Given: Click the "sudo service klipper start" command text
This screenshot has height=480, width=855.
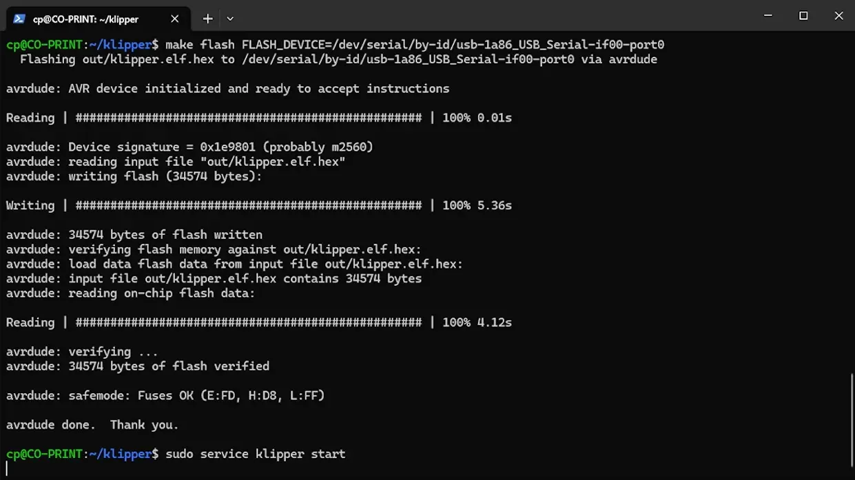Looking at the screenshot, I should (256, 454).
